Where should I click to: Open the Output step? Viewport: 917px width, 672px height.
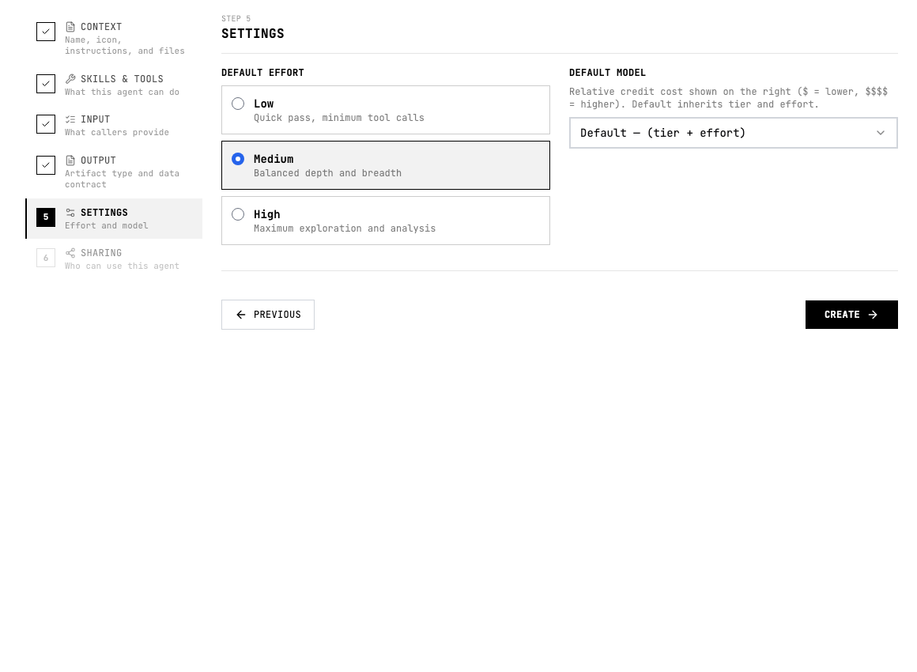pyautogui.click(x=114, y=172)
